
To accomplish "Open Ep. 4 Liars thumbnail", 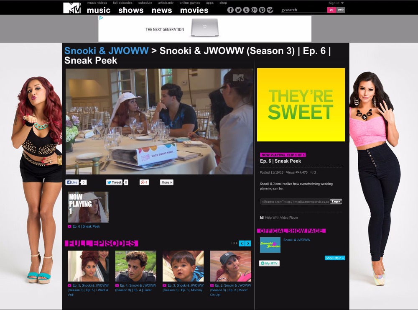I will 136,266.
